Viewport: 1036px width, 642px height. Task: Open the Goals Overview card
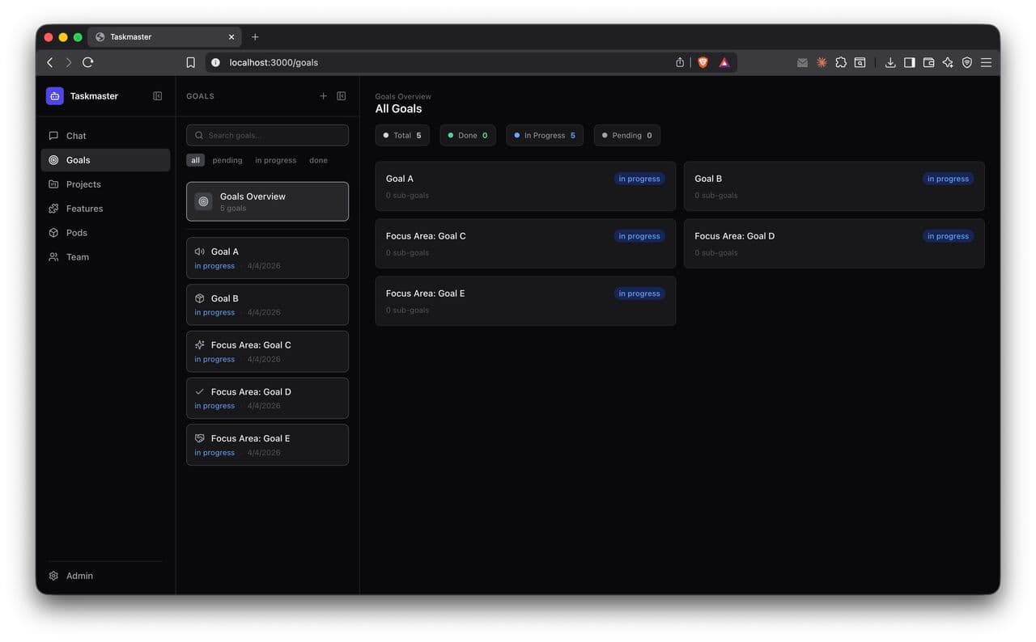(267, 201)
